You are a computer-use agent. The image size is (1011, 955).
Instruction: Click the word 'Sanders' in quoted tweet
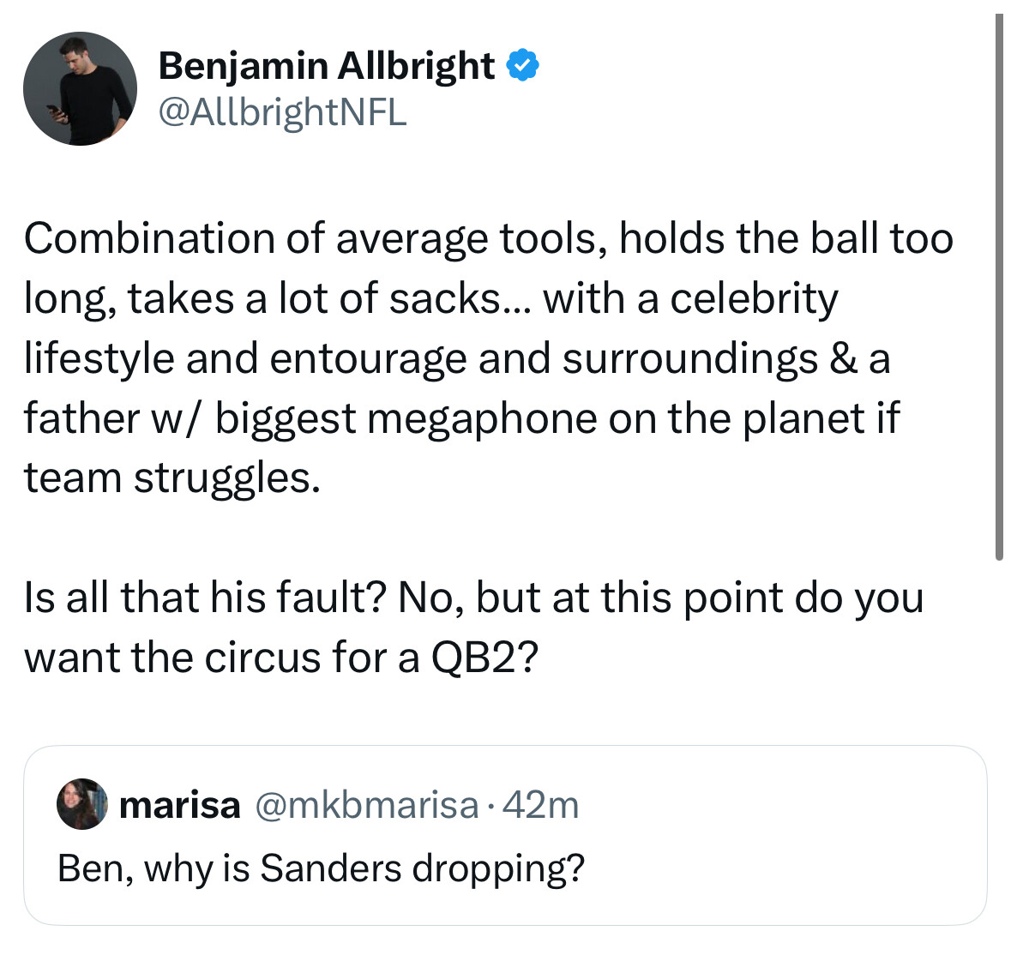coord(331,867)
